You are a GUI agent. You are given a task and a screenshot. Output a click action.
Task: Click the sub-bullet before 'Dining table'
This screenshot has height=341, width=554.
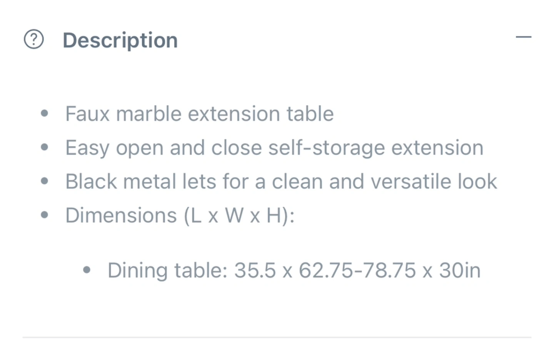click(87, 270)
